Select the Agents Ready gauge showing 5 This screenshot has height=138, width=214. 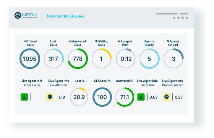click(x=149, y=59)
